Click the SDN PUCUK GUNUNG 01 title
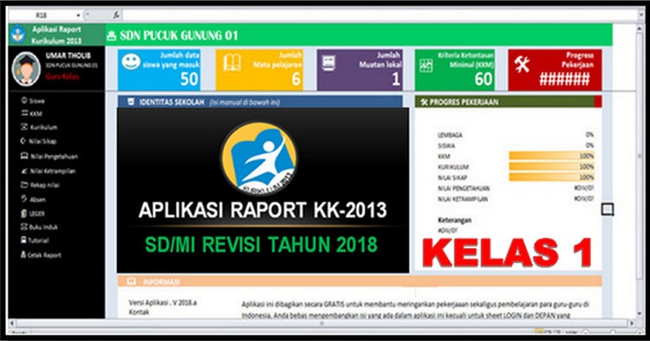 click(x=179, y=35)
